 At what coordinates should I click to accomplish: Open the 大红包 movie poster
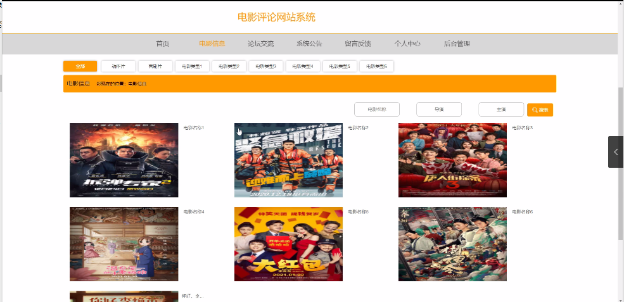pos(288,244)
